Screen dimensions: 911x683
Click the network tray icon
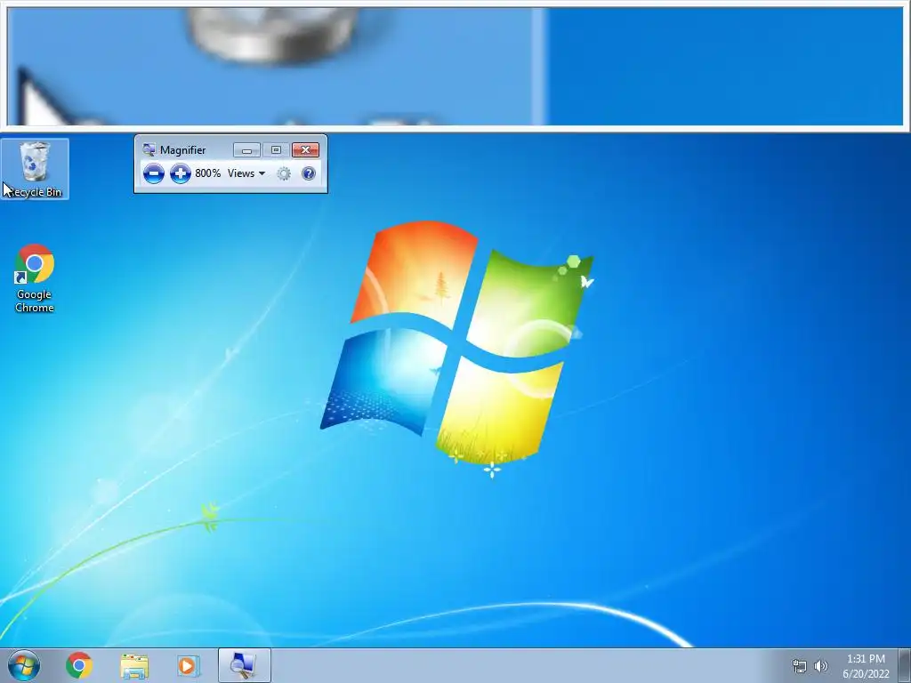pos(800,666)
